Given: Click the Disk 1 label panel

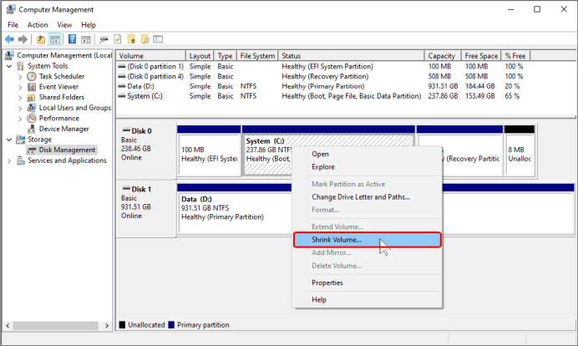Looking at the screenshot, I should 146,208.
